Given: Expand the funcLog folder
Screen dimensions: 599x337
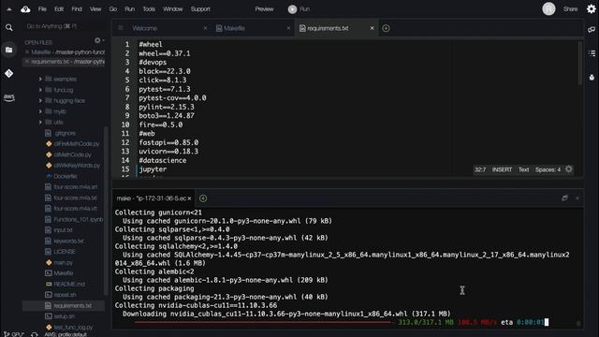Looking at the screenshot, I should pos(40,90).
